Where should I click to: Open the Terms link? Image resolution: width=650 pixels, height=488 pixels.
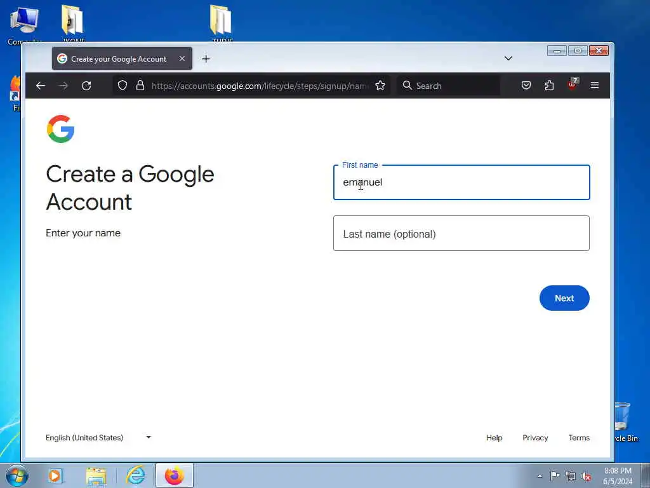579,437
